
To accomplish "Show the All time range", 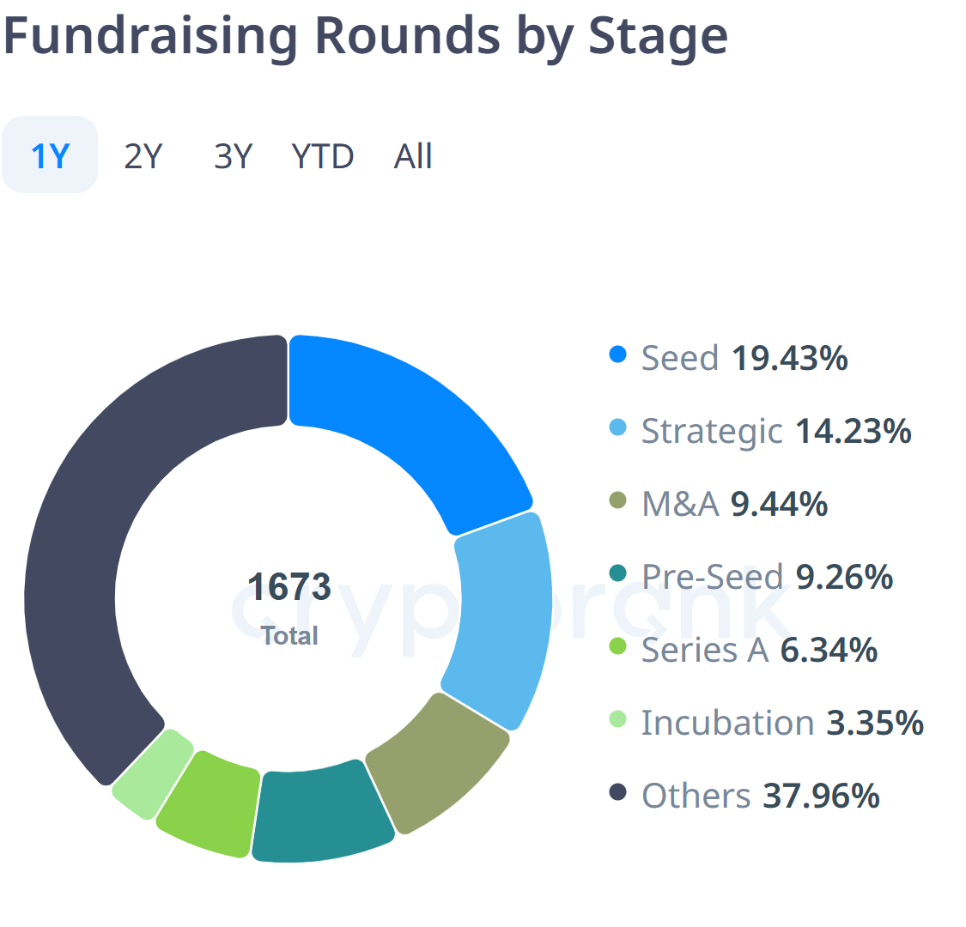I will (x=413, y=156).
